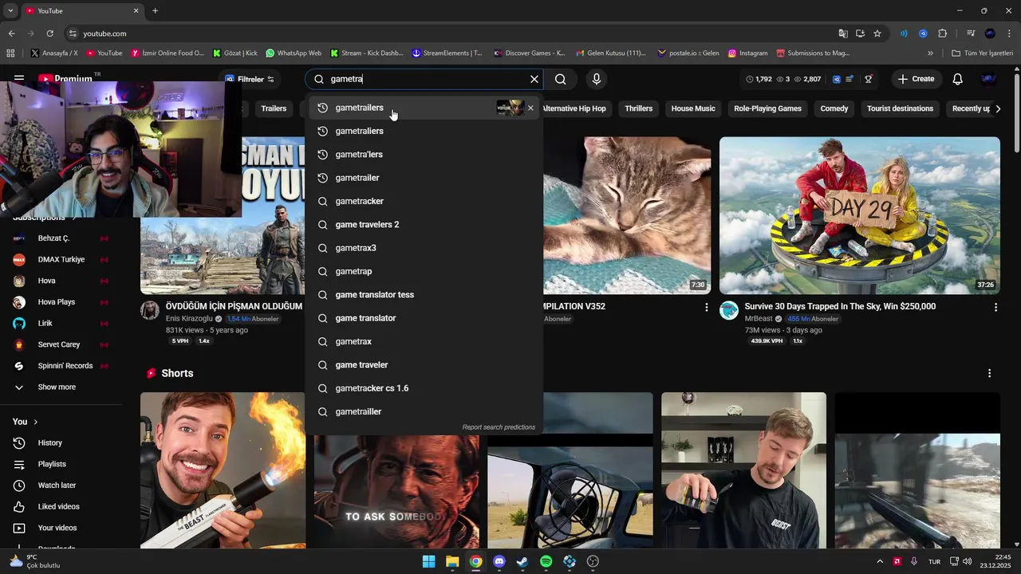The height and width of the screenshot is (574, 1021).
Task: Choose gametracker suggestion
Action: [424, 201]
